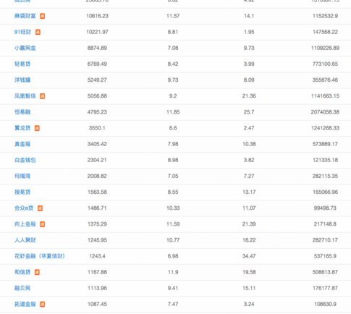Open 花虾金融（华夏信财） link
Viewport: 351px width, 314px height.
point(40,256)
